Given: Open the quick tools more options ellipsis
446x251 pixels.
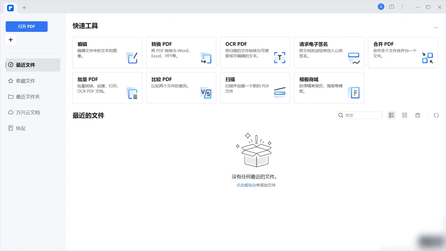Looking at the screenshot, I should pyautogui.click(x=436, y=28).
